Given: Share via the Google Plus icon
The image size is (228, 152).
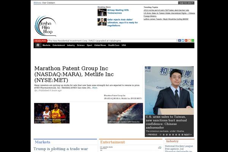Looking at the screenshot, I should pos(186,40).
